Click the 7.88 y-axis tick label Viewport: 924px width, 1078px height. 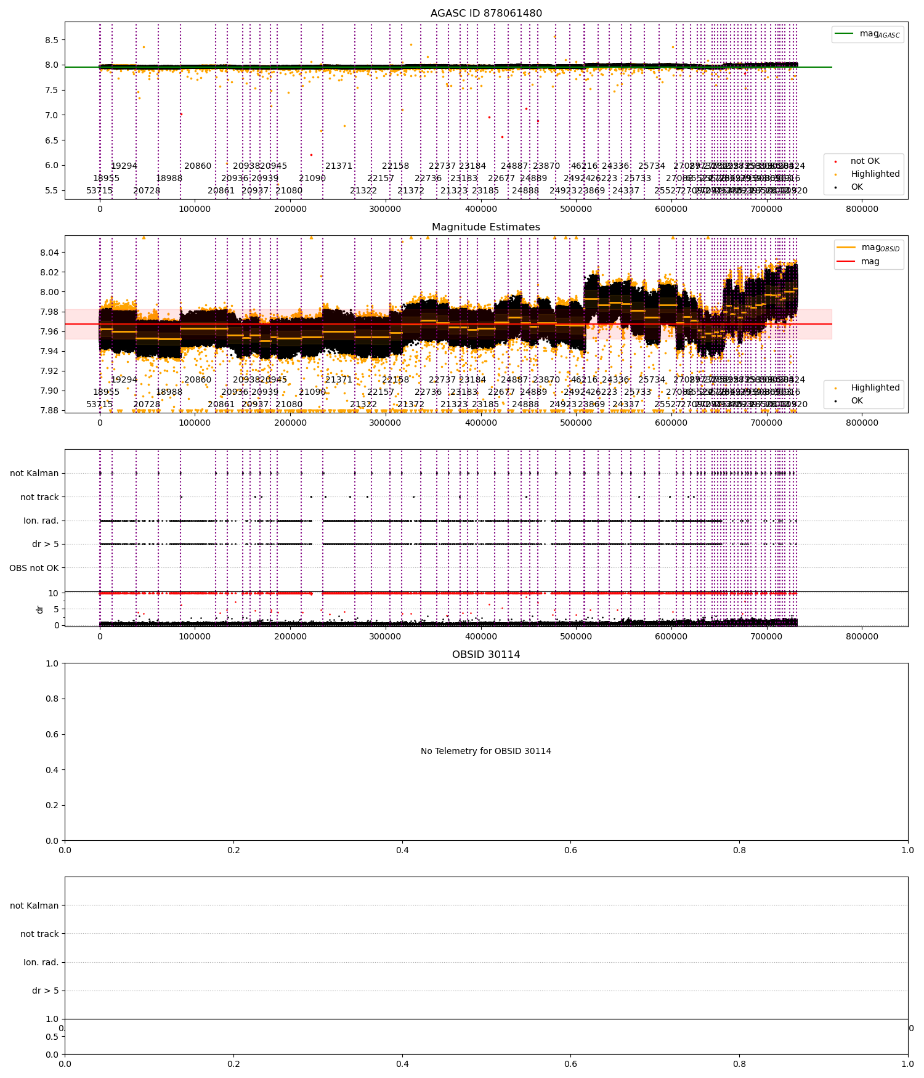[x=49, y=410]
